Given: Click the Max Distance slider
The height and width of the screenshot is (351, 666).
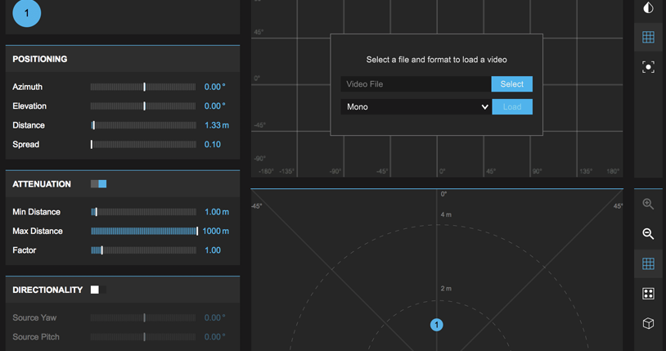Looking at the screenshot, I should click(144, 232).
